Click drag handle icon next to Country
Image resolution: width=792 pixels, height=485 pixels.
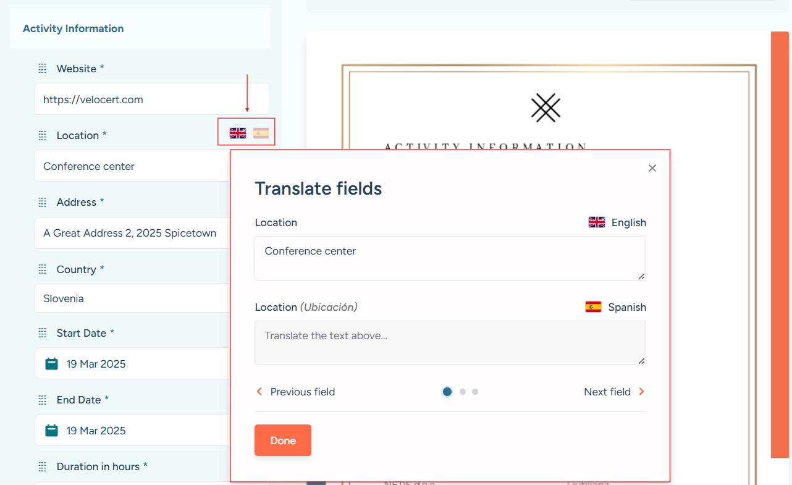pos(43,269)
